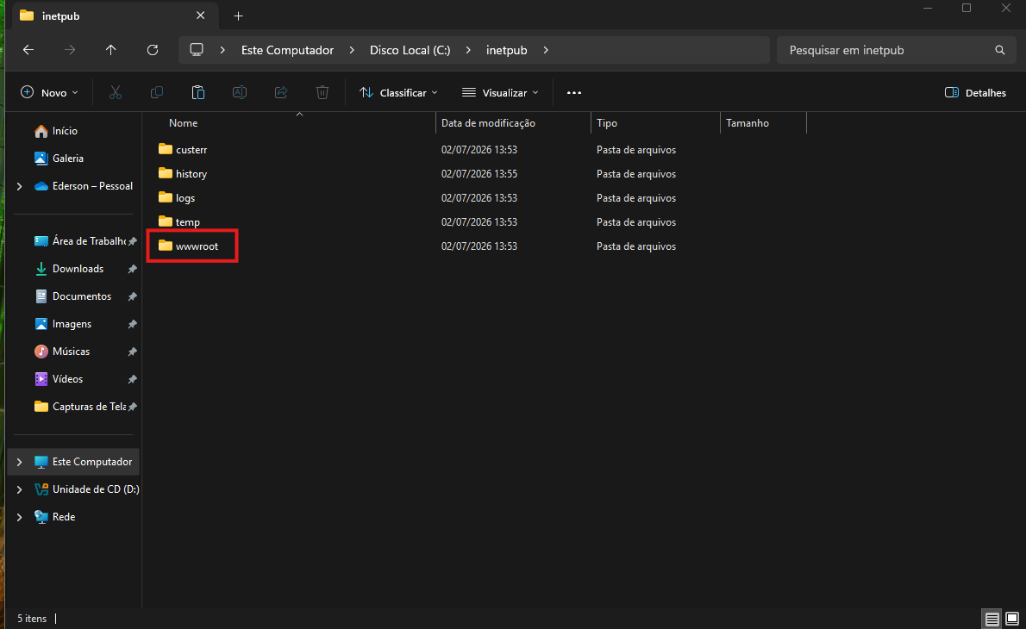Switch to large thumbnails view icon
This screenshot has height=629, width=1026.
pyautogui.click(x=1012, y=619)
